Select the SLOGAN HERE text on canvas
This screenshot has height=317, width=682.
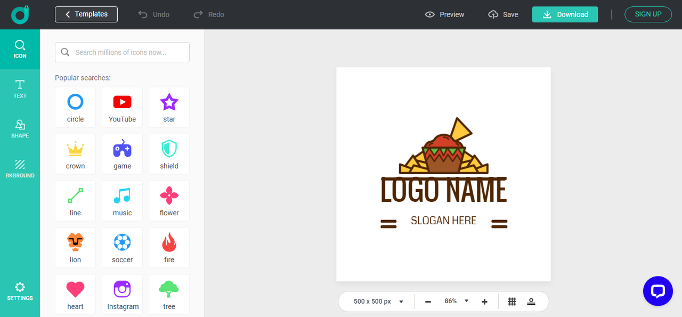pos(444,221)
